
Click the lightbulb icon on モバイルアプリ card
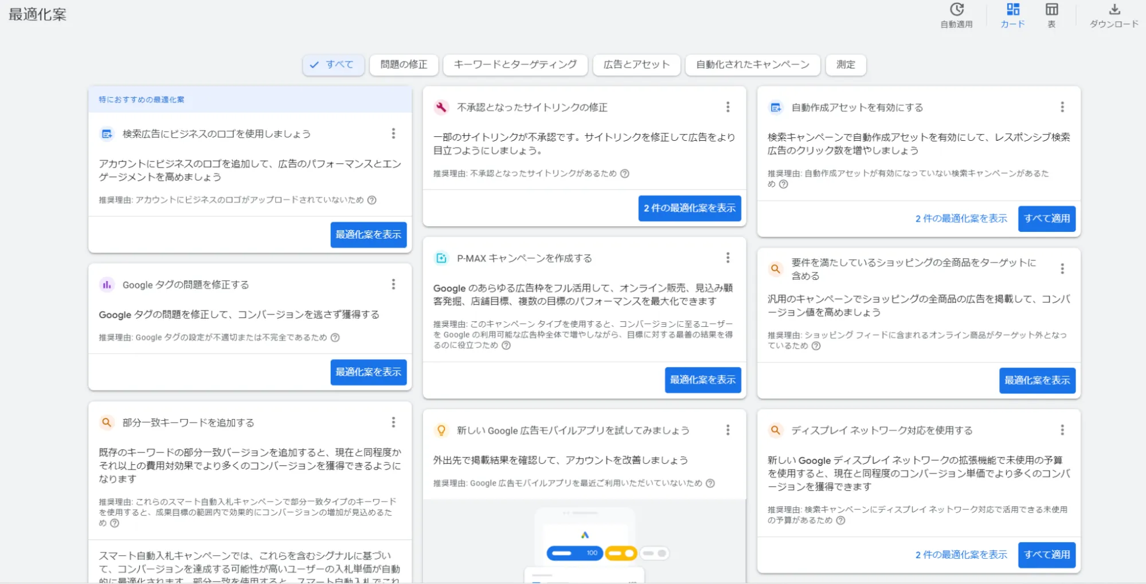pos(441,431)
